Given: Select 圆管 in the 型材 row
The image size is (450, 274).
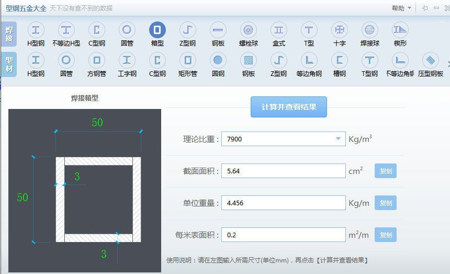Looking at the screenshot, I should click(66, 61).
